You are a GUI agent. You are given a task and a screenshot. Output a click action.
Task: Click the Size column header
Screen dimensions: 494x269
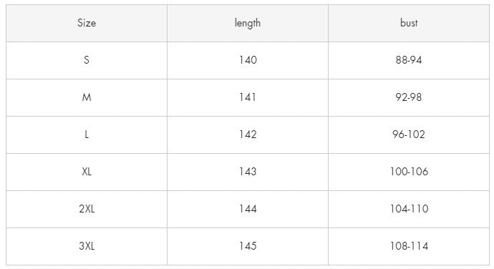pos(87,23)
